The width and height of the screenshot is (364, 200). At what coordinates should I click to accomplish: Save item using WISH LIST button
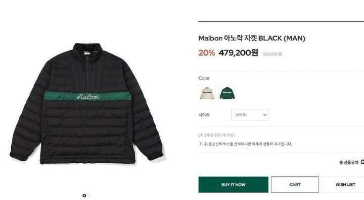tap(345, 184)
